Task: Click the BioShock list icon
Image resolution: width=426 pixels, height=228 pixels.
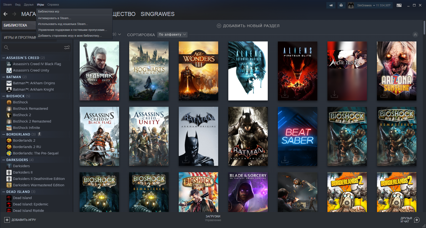Action: (9, 102)
